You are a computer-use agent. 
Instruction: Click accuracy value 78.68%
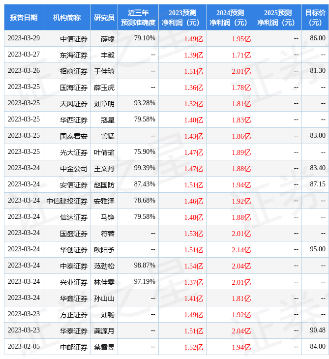(145, 201)
